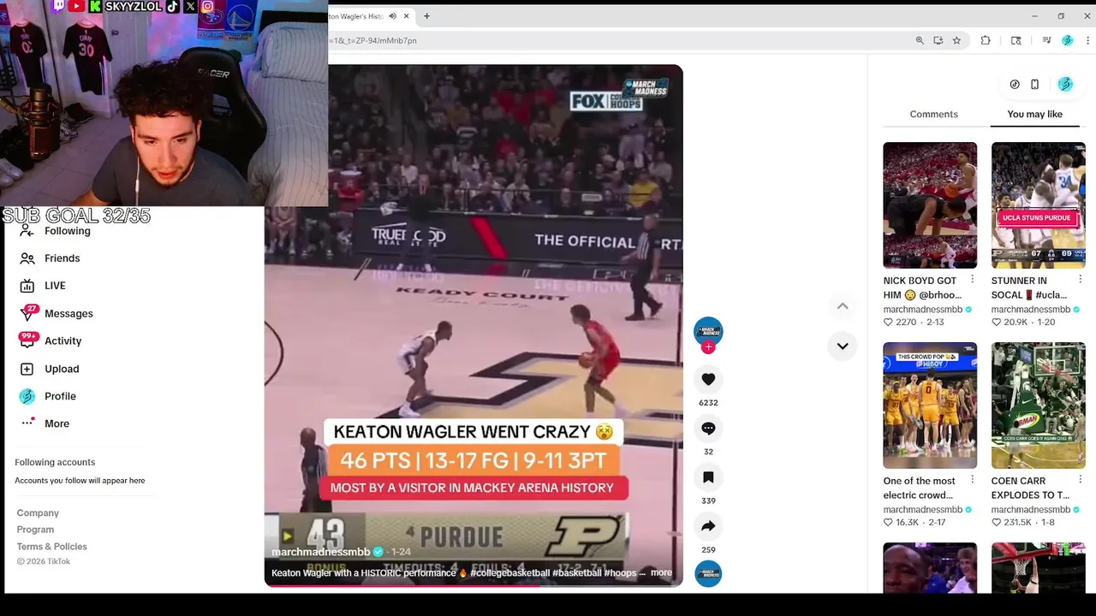Open comments via the speech bubble icon
Viewport: 1096px width, 616px height.
(x=708, y=428)
